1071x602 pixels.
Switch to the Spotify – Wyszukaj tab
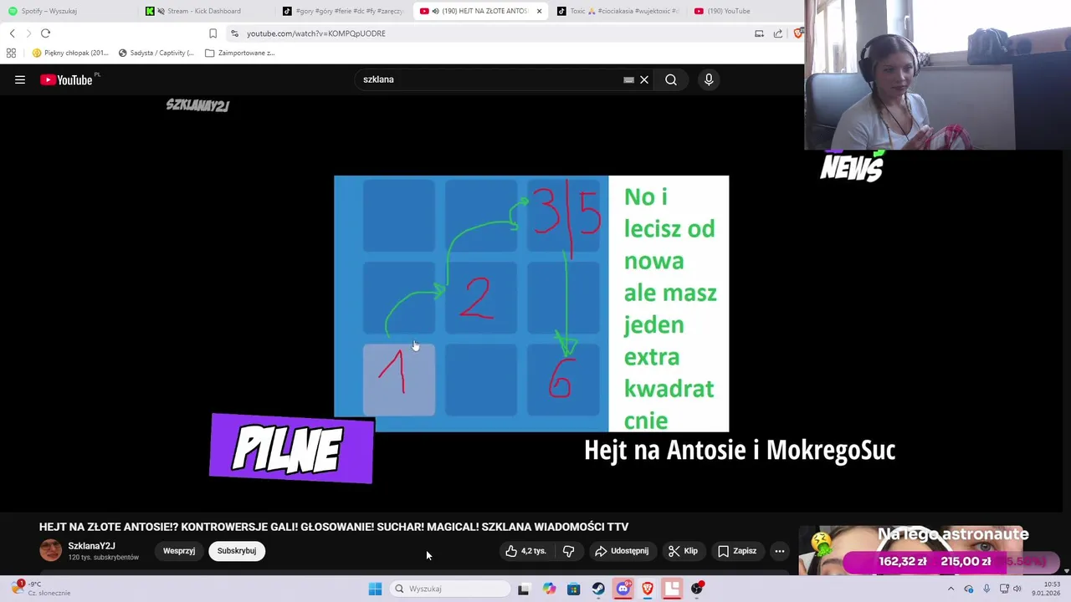(67, 11)
